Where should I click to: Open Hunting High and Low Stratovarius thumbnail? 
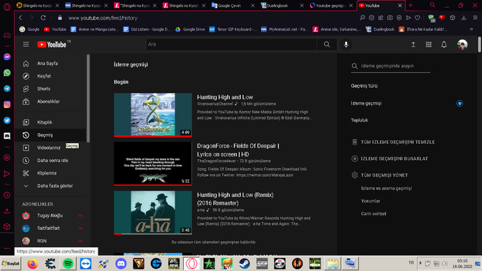153,115
